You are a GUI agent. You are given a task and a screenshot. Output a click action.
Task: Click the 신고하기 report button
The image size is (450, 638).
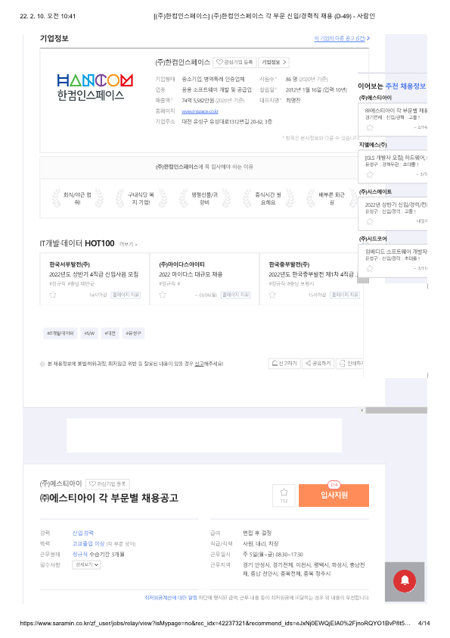tap(284, 364)
